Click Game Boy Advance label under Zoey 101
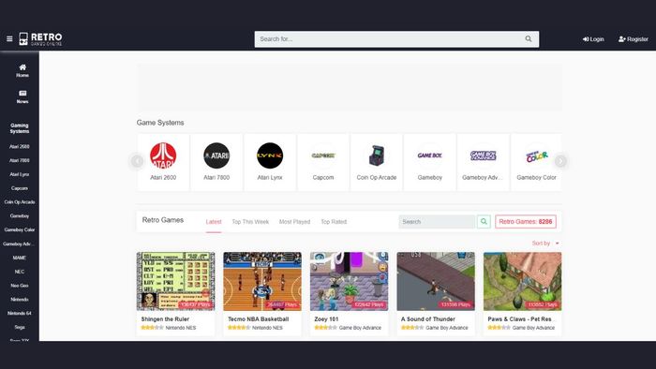 (360, 328)
